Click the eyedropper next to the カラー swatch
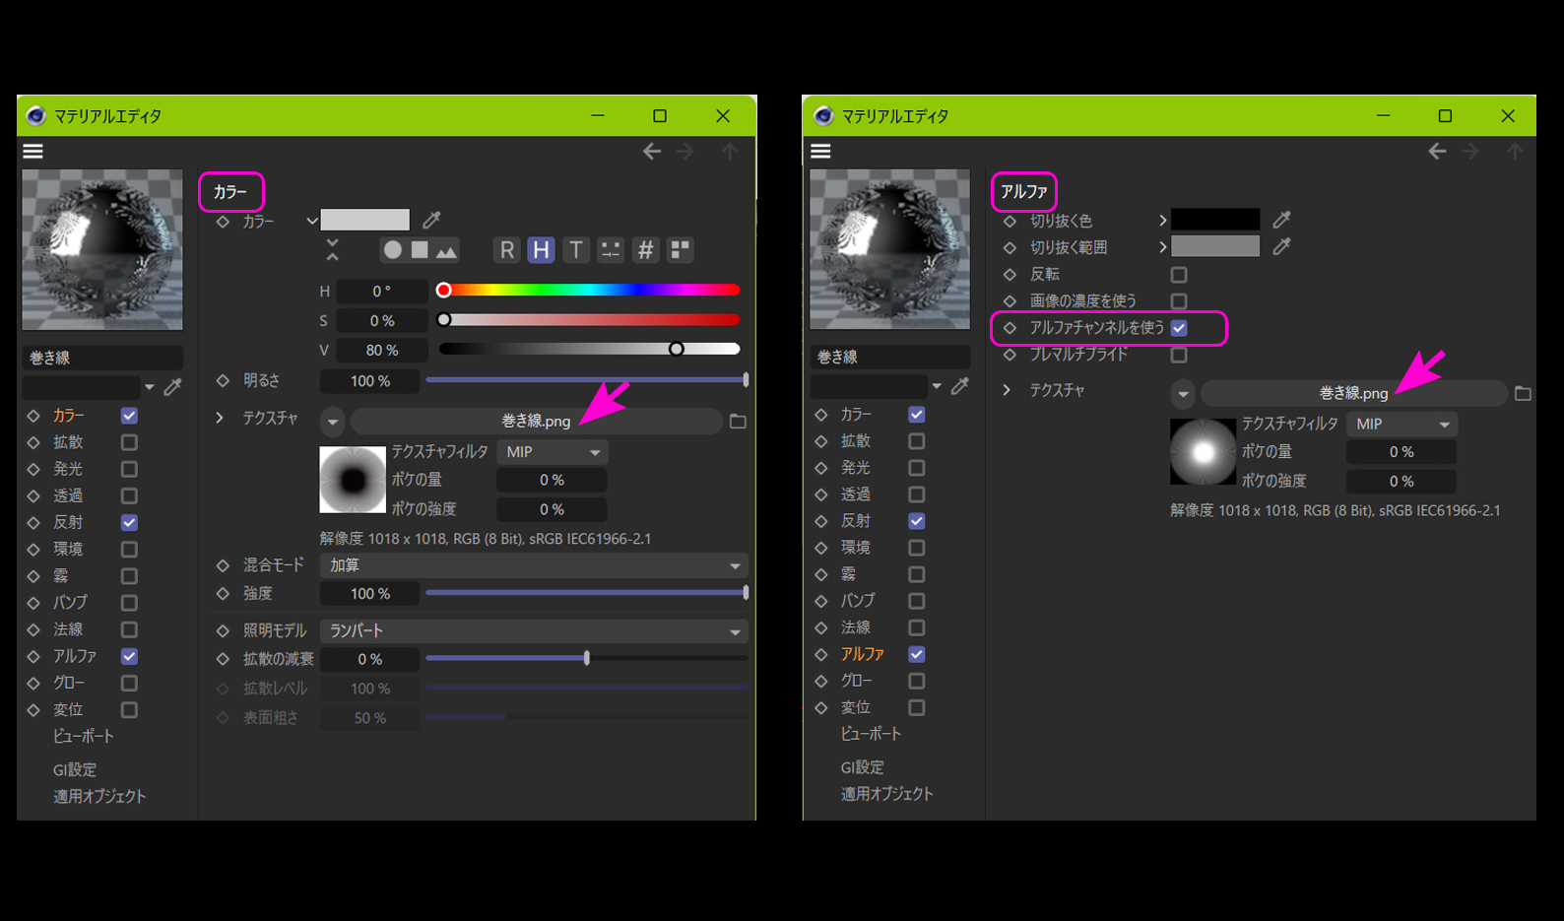Viewport: 1564px width, 921px height. (x=431, y=220)
